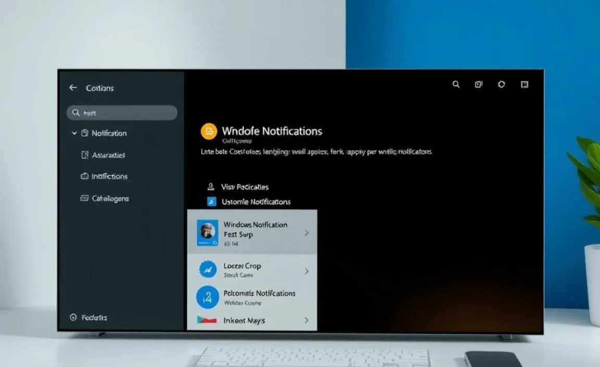
Task: Click the search icon at top right
Action: [456, 84]
